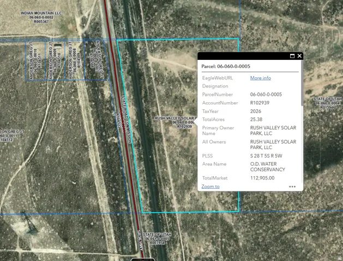
Task: Click the EagleWebURL field label
Action: pos(218,78)
